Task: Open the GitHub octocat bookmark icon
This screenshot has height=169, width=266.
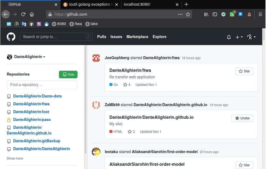Action: pyautogui.click(x=31, y=24)
